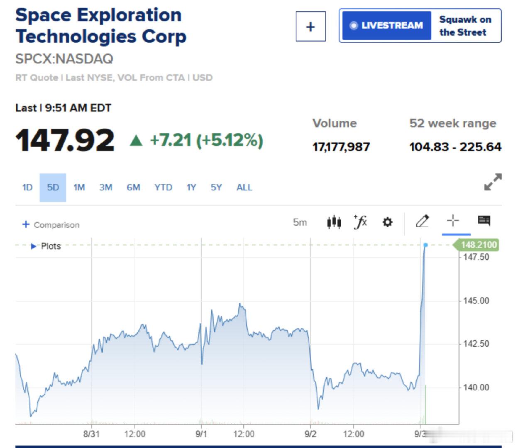Open the 5m interval selector
Image resolution: width=518 pixels, height=448 pixels.
click(300, 222)
